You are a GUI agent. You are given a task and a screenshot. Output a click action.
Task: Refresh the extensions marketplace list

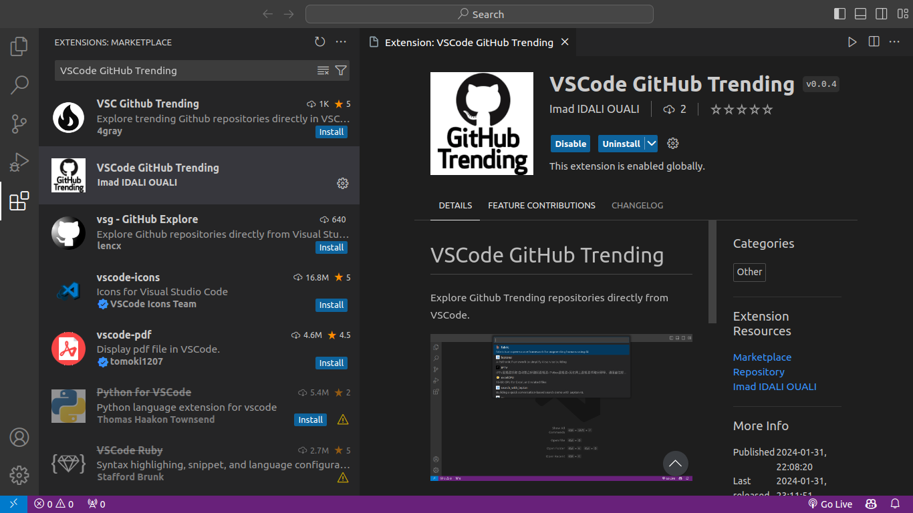(x=320, y=42)
